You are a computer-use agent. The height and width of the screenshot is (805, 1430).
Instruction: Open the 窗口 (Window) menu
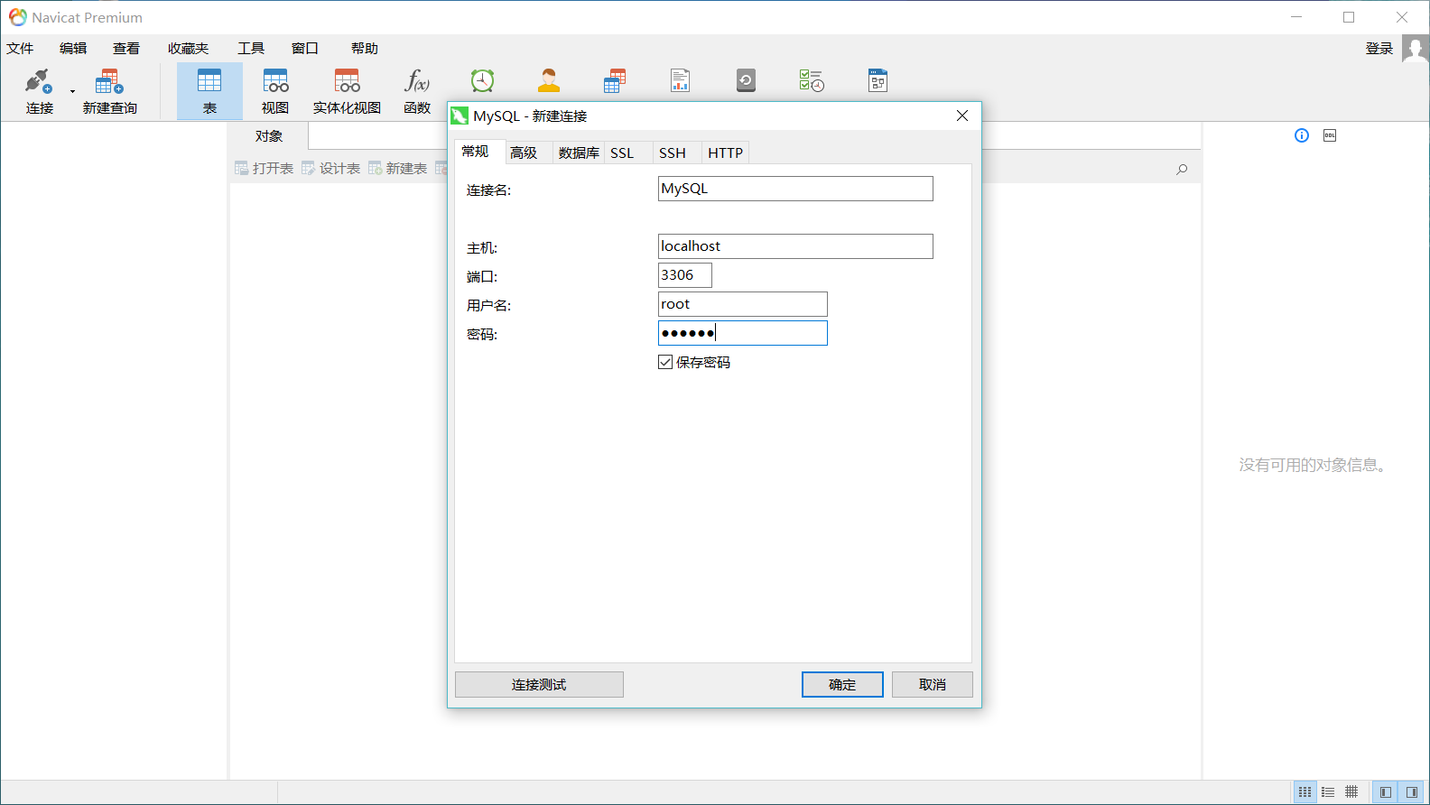point(305,49)
